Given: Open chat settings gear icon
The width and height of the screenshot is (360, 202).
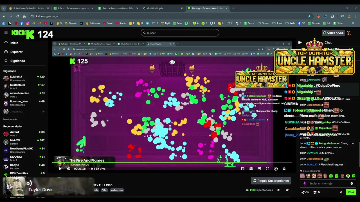Looking at the screenshot, I should point(341,192).
